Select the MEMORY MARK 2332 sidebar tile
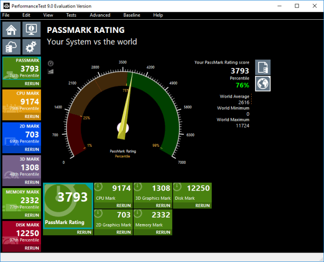The height and width of the screenshot is (262, 324). [x=22, y=200]
